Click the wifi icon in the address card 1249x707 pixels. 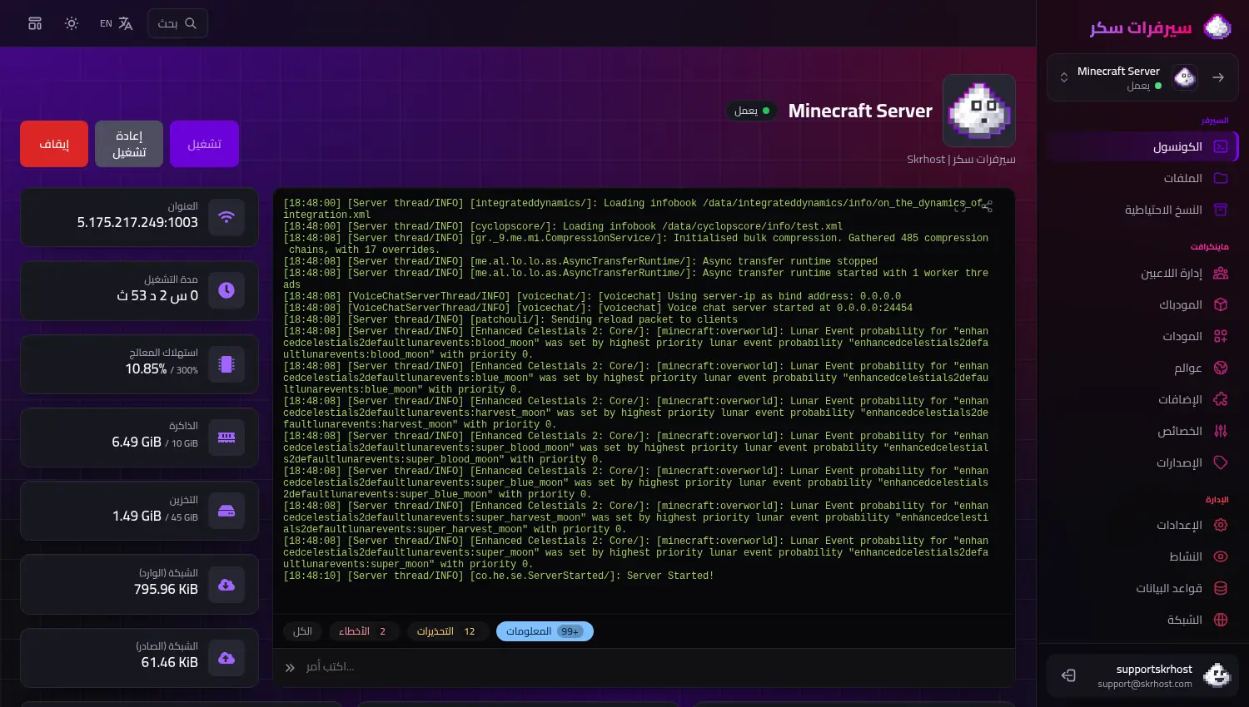point(226,217)
